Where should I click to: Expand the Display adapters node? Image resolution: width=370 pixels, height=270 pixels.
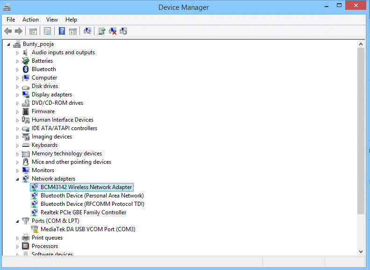tap(18, 95)
